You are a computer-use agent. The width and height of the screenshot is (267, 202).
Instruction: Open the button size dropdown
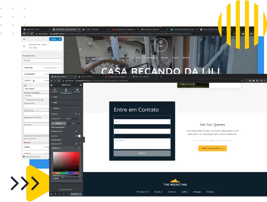tap(73, 119)
